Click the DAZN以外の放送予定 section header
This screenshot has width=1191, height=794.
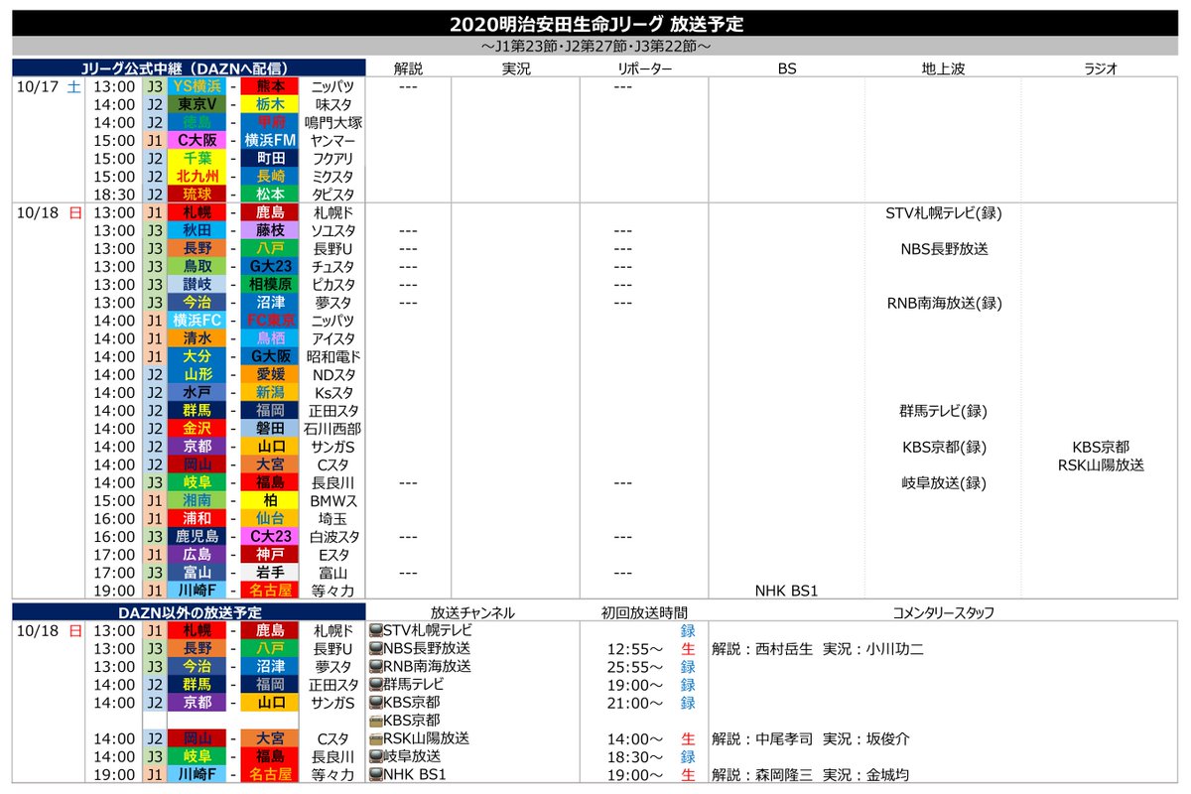coord(190,612)
